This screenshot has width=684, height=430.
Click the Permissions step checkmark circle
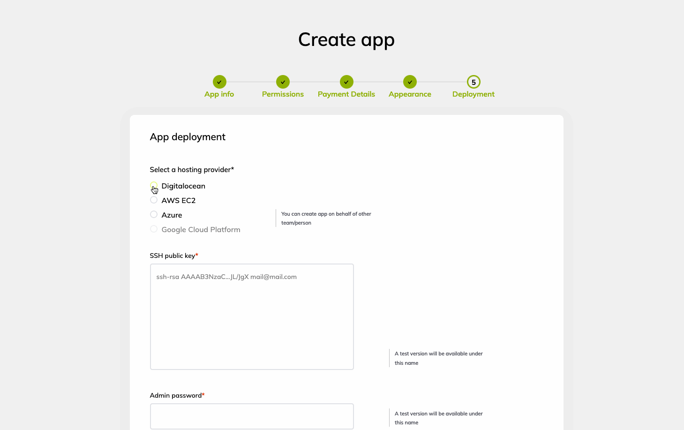(x=283, y=82)
